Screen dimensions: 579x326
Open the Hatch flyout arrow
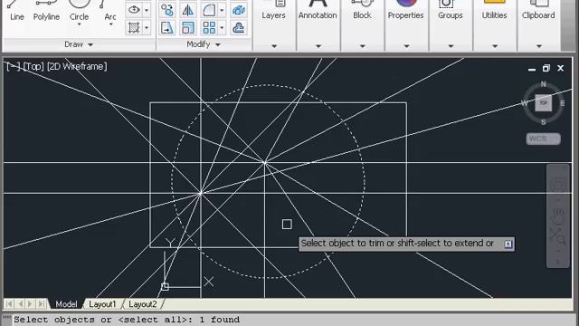click(x=147, y=28)
